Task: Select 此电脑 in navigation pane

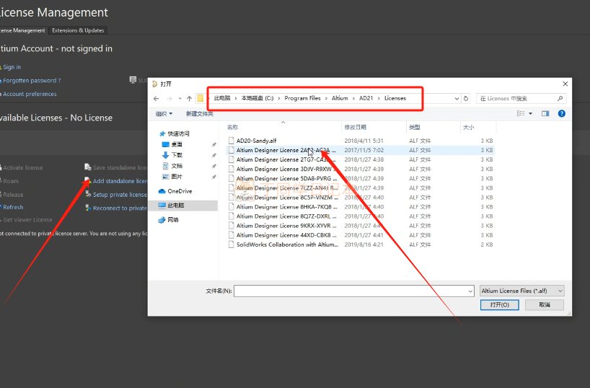Action: [175, 206]
